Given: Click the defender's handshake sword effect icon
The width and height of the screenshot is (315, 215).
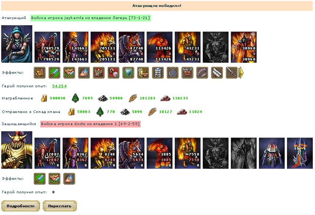Looking at the screenshot, I should [x=54, y=178].
